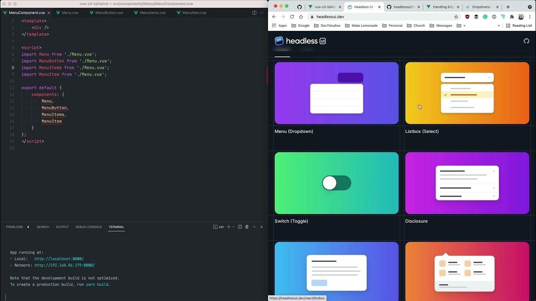Close the Headless UI browser tab
The image size is (536, 301).
click(x=380, y=7)
